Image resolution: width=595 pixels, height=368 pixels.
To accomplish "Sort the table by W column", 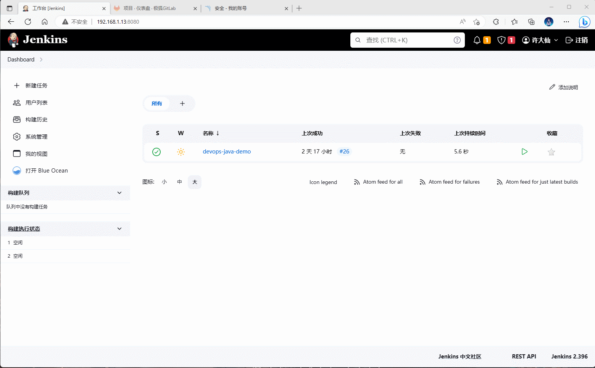I will pos(181,133).
